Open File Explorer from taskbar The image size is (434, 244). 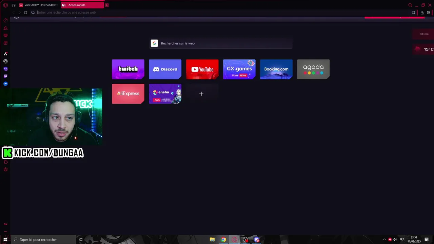[x=212, y=240]
